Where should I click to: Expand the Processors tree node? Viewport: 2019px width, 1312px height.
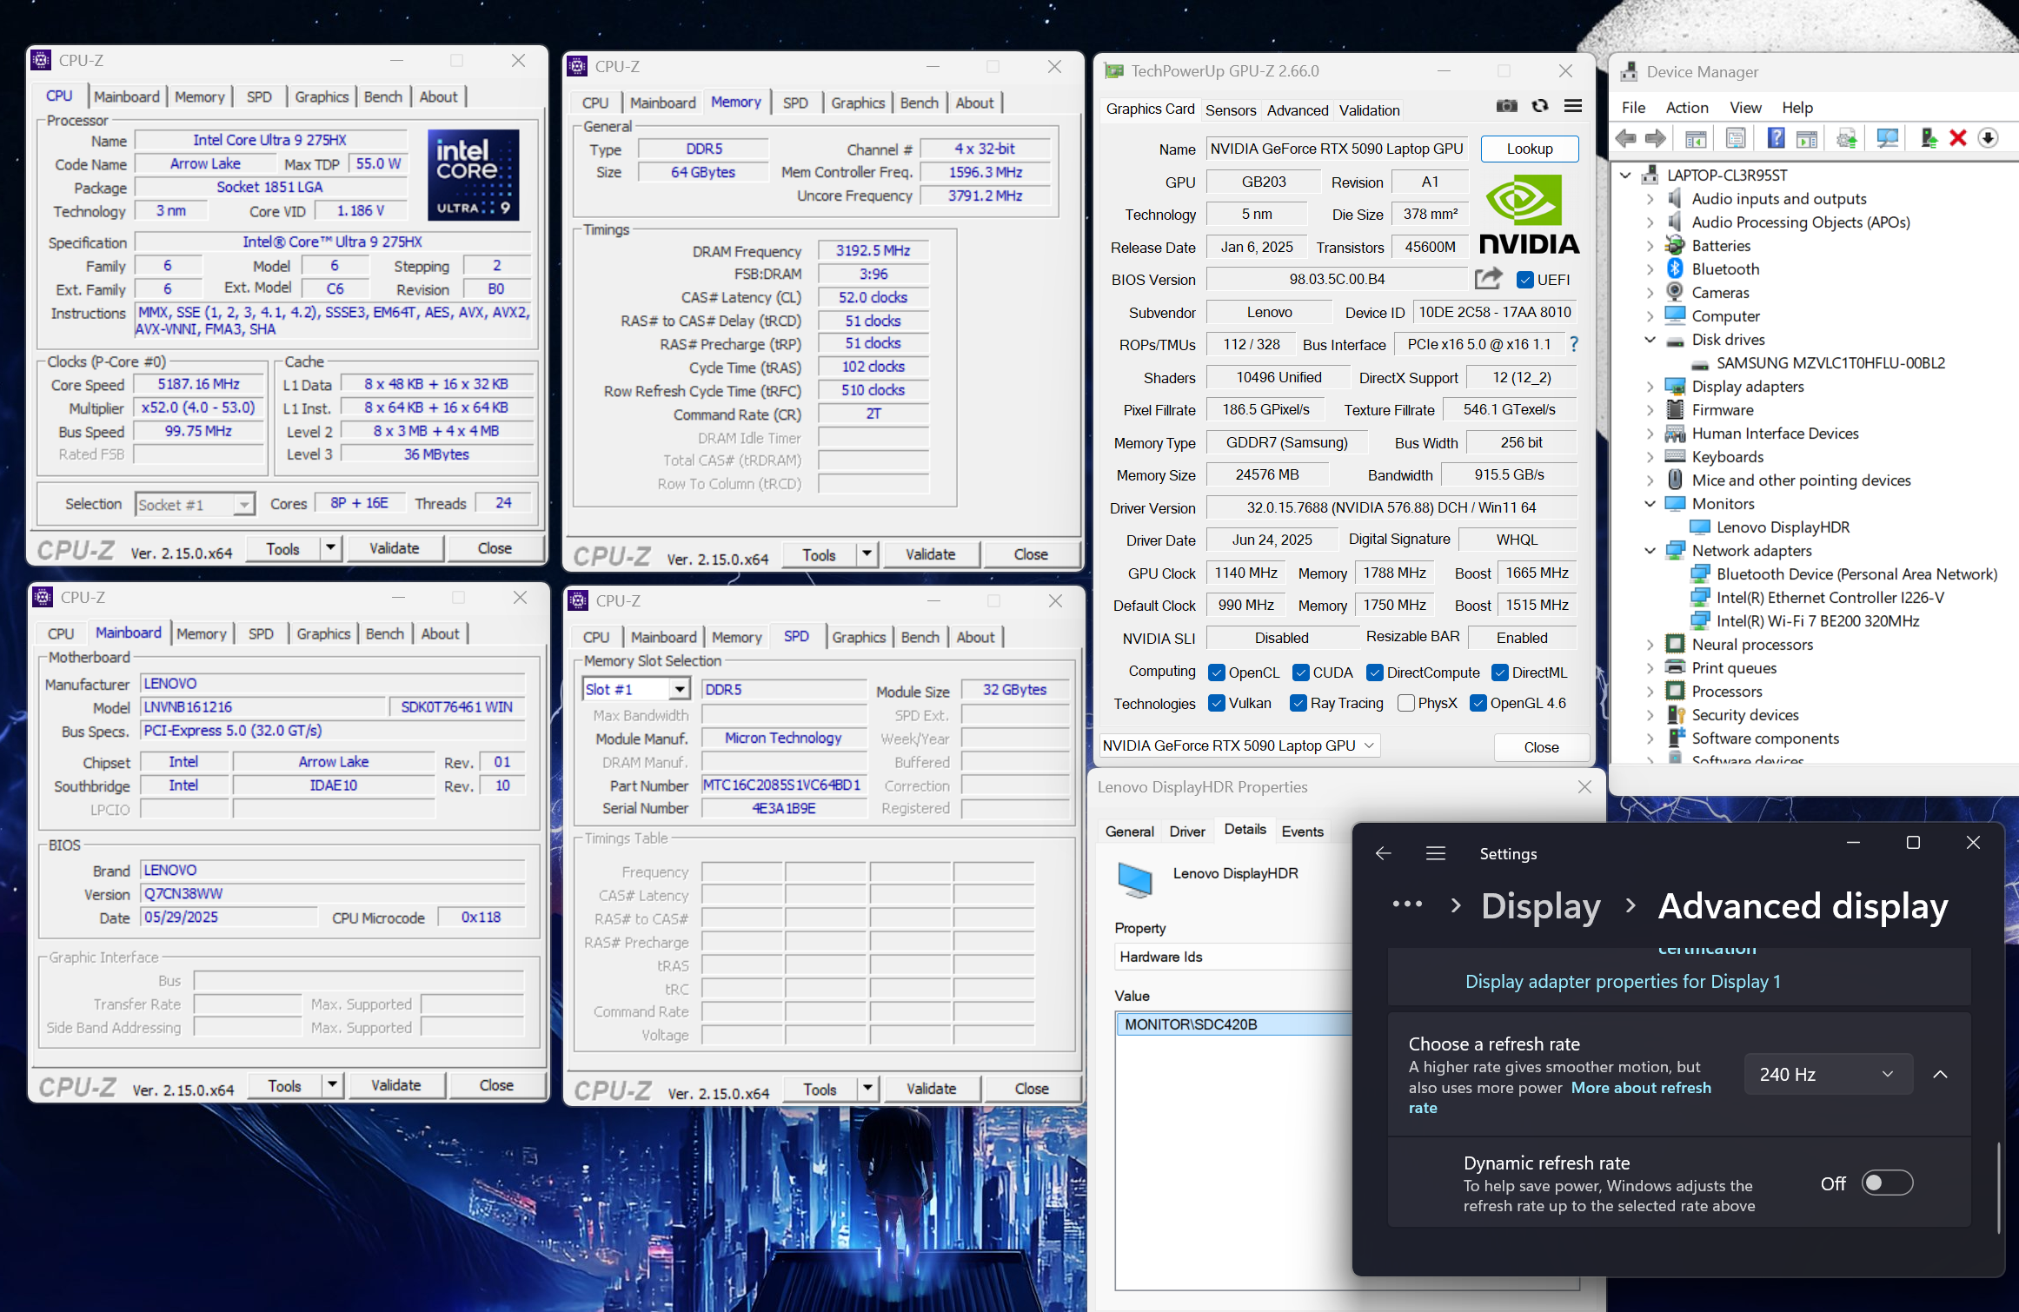(1650, 692)
